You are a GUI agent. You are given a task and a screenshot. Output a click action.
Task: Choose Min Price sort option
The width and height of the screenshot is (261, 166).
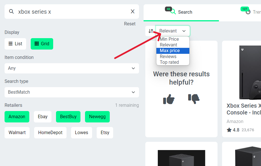click(173, 39)
